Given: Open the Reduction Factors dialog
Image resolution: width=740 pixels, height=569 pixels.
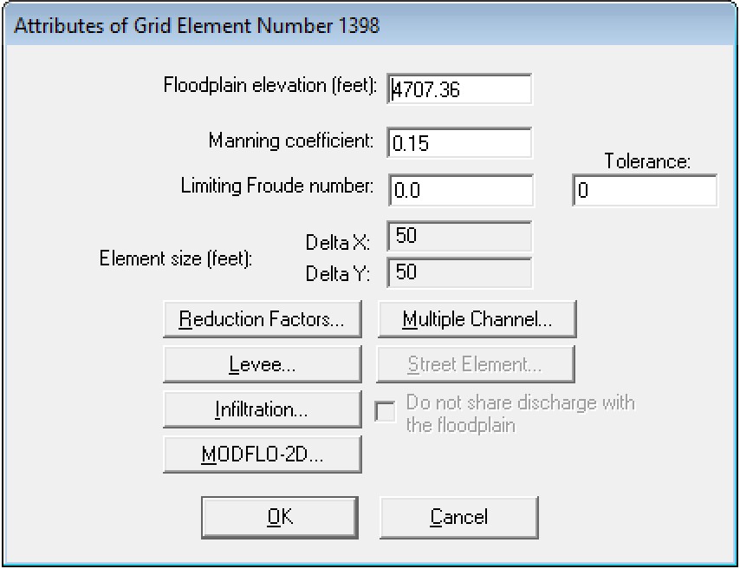Looking at the screenshot, I should [262, 318].
